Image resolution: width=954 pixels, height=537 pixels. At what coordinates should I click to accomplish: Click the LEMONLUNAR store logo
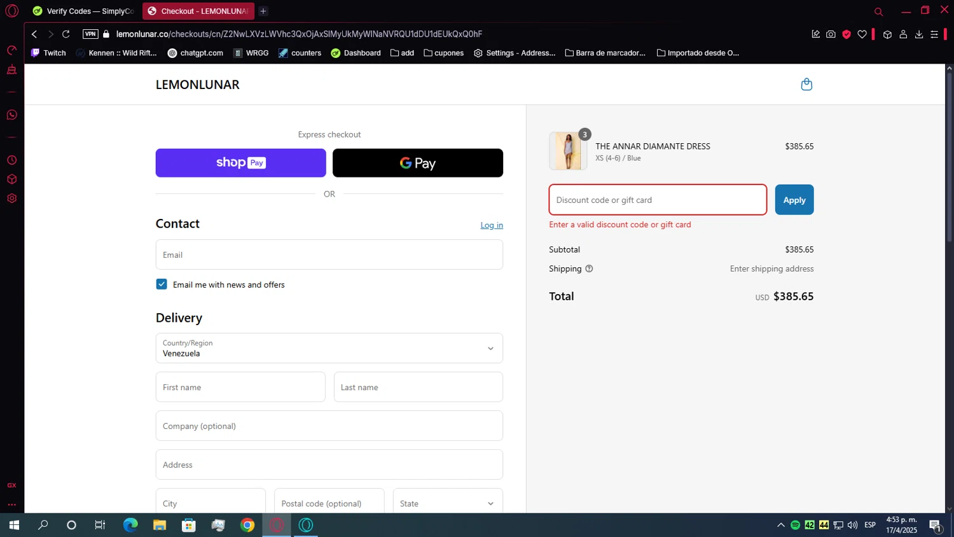pyautogui.click(x=198, y=85)
